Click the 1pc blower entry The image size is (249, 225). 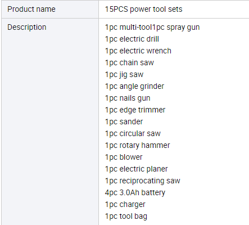click(124, 157)
